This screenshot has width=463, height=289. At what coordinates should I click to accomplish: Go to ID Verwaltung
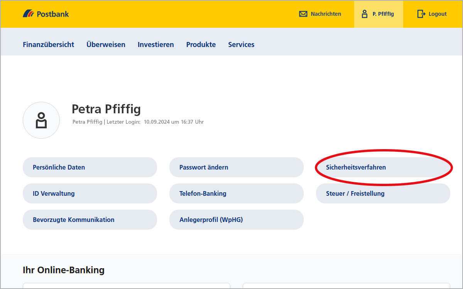click(x=90, y=193)
